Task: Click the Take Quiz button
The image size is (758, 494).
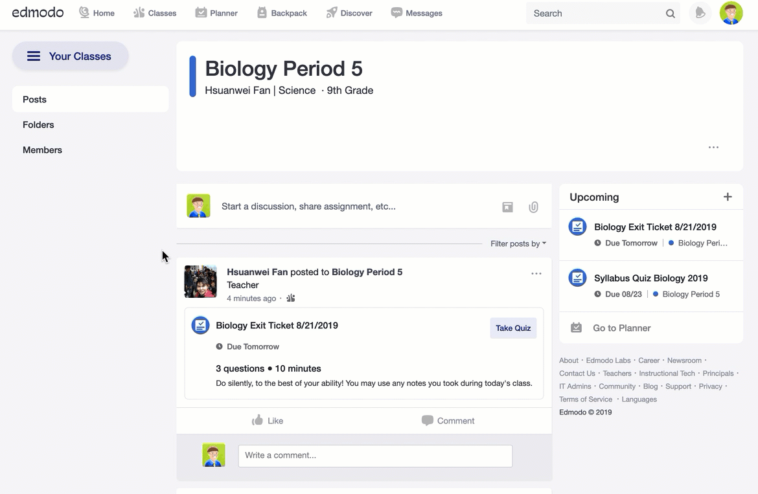Action: pos(513,328)
